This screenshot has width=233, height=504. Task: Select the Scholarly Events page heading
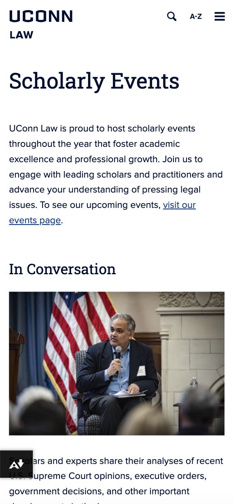[x=94, y=80]
